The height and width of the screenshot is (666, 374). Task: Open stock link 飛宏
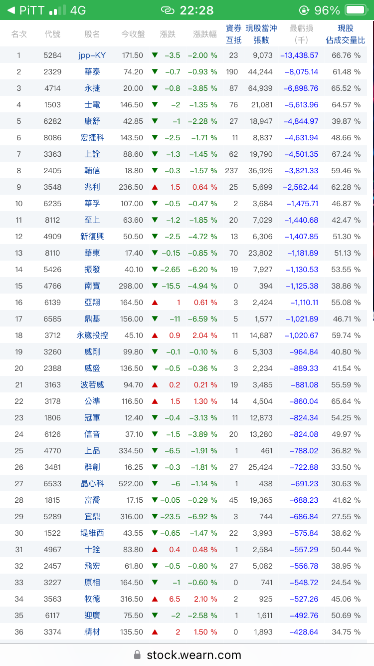[x=92, y=566]
